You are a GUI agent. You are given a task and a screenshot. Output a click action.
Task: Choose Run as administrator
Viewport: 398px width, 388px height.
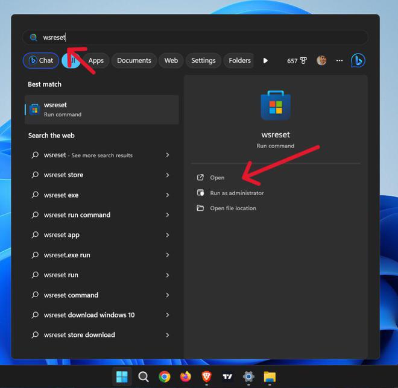click(237, 193)
